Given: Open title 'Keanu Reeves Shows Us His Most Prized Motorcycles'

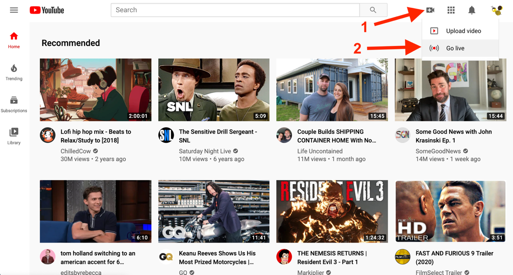Looking at the screenshot, I should [217, 258].
